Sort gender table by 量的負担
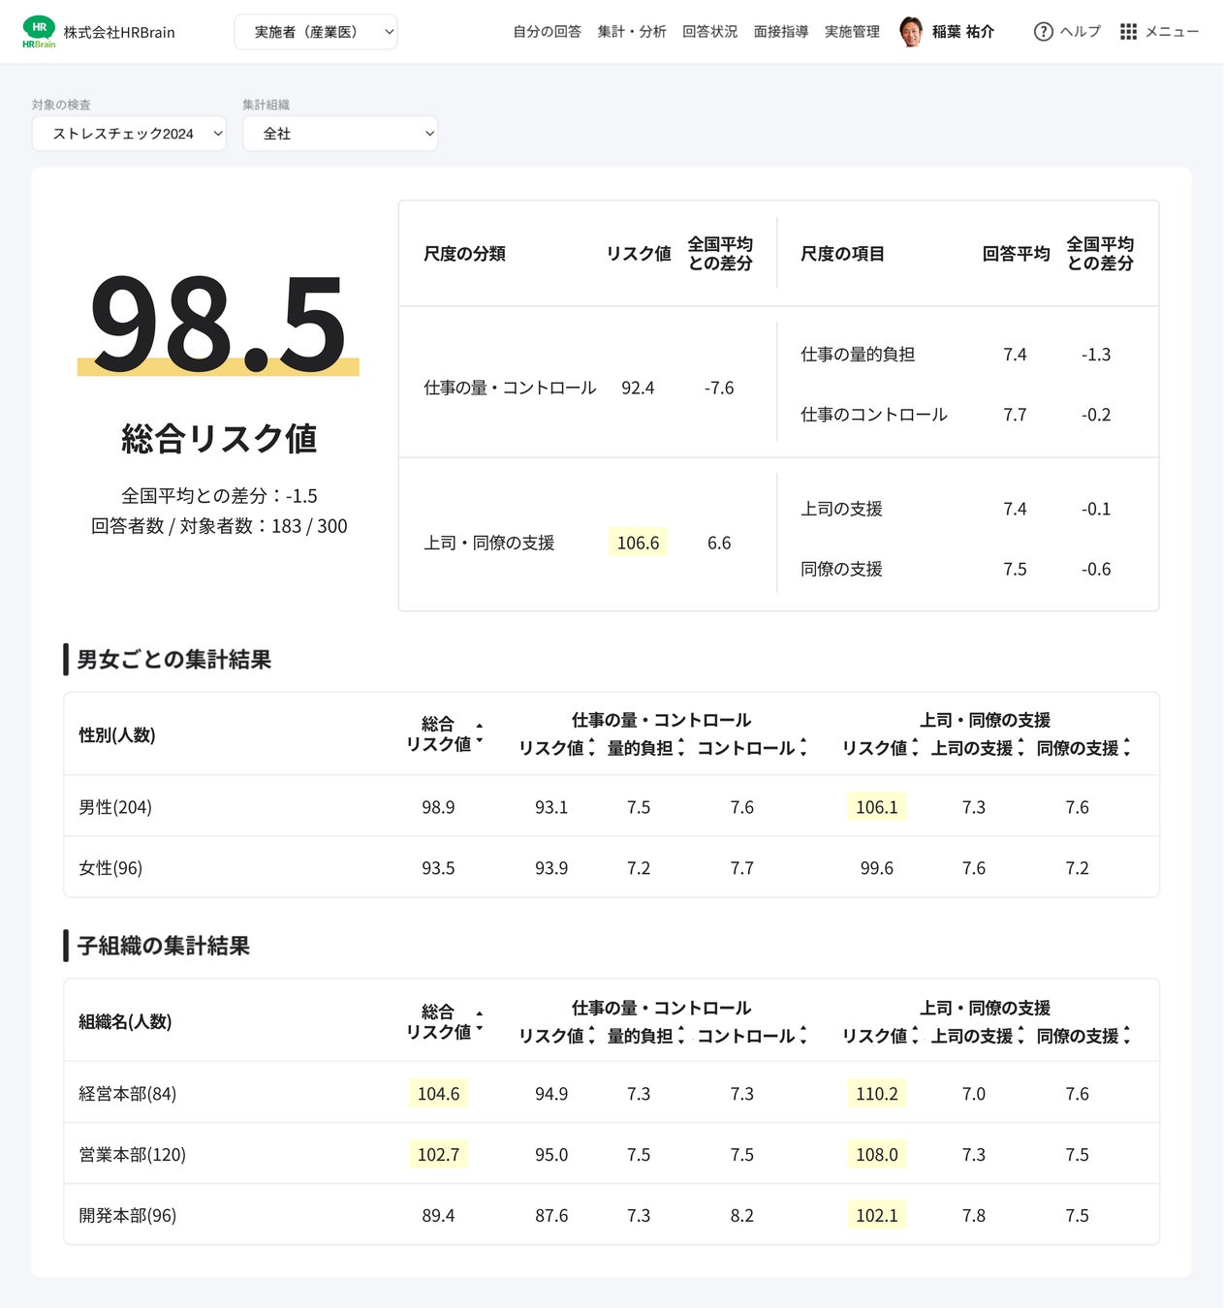The width and height of the screenshot is (1224, 1308). [681, 748]
